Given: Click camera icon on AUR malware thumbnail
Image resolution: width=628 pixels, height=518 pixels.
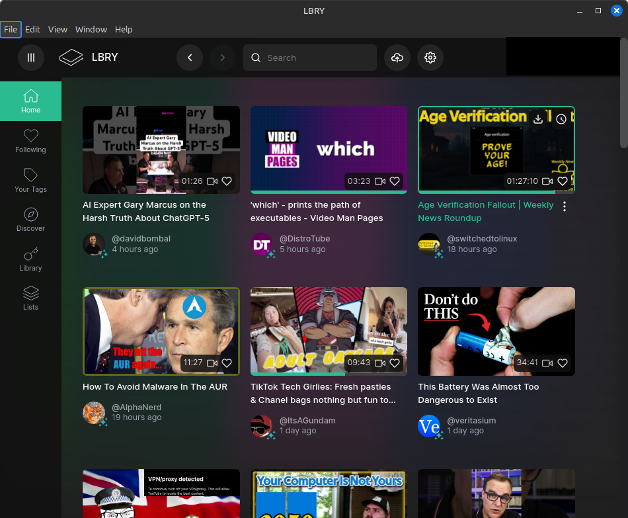Looking at the screenshot, I should click(x=212, y=363).
